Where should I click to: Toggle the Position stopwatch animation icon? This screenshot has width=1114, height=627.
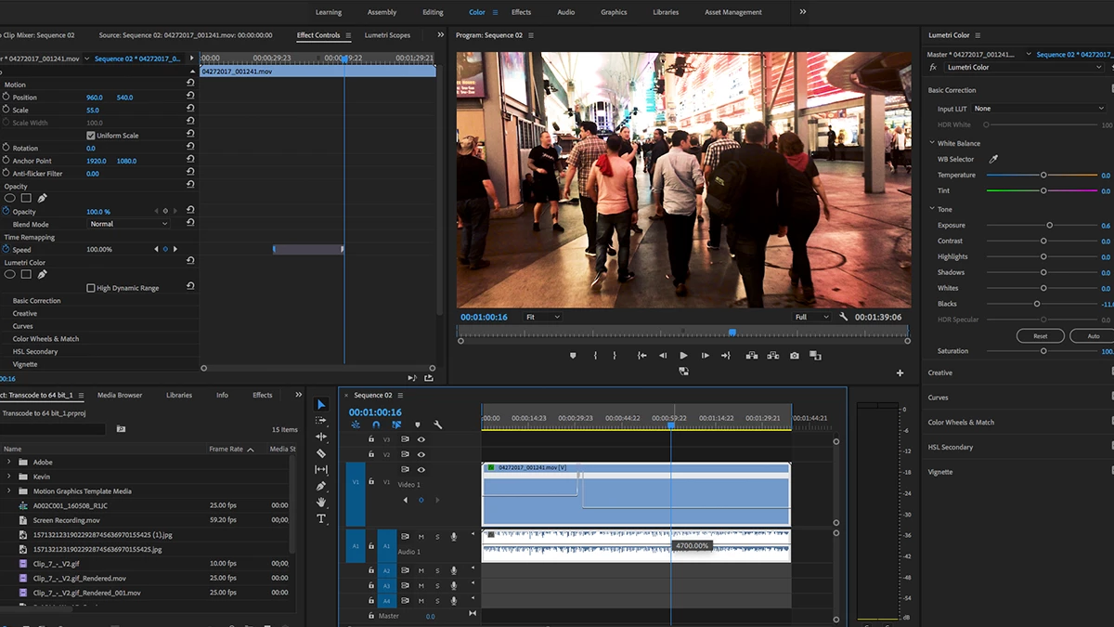pyautogui.click(x=6, y=98)
